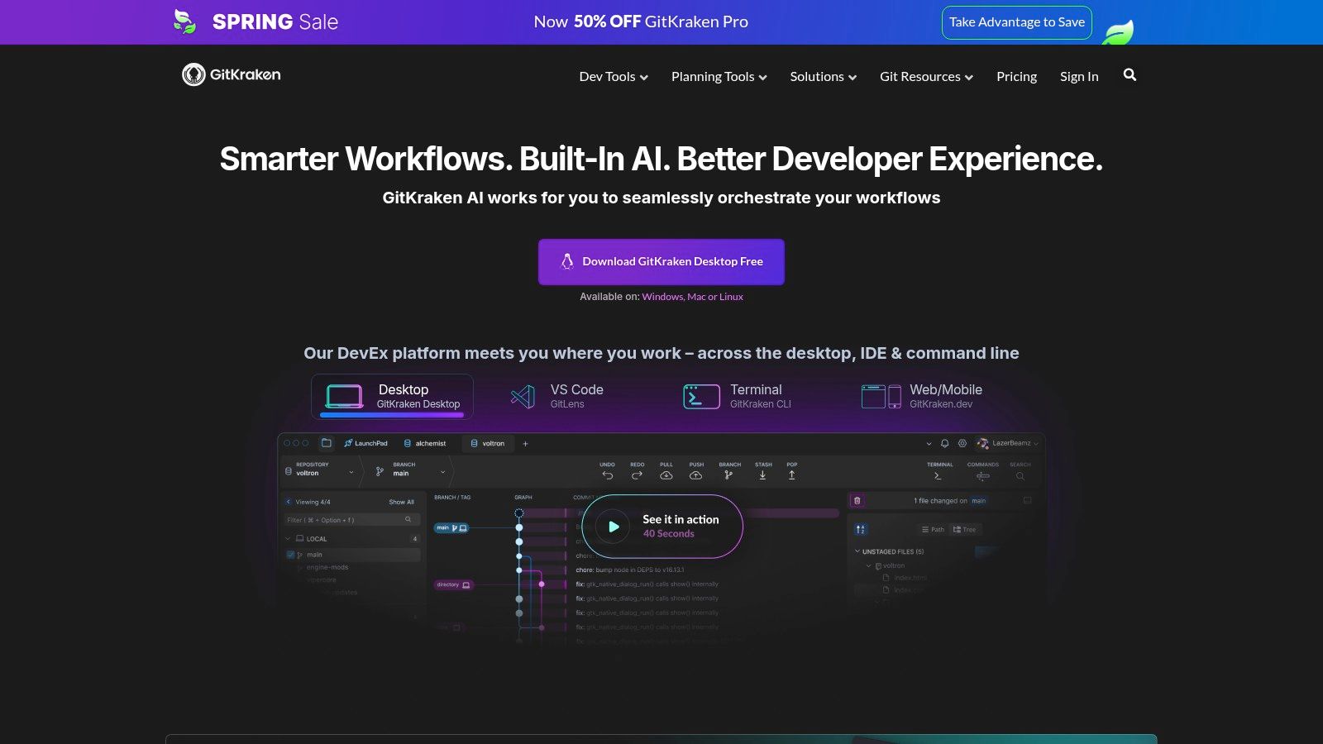The width and height of the screenshot is (1323, 744).
Task: Switch to the Terminal GitKraken CLI tab
Action: (x=737, y=397)
